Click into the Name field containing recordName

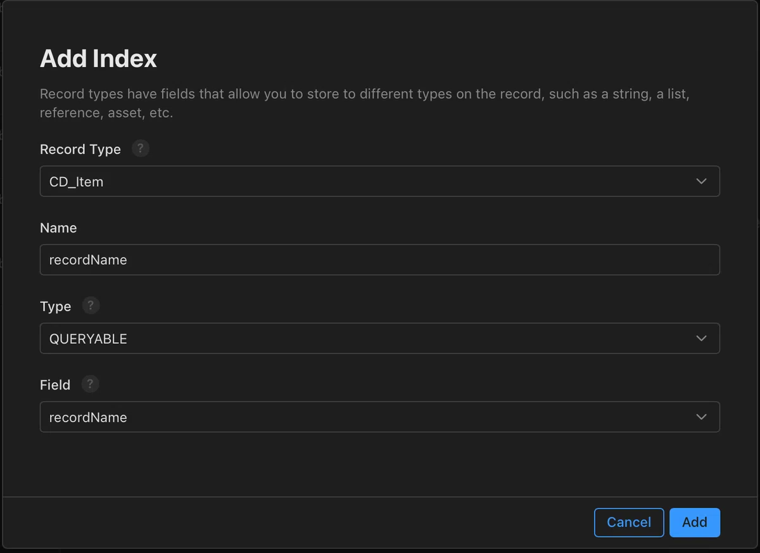[380, 260]
